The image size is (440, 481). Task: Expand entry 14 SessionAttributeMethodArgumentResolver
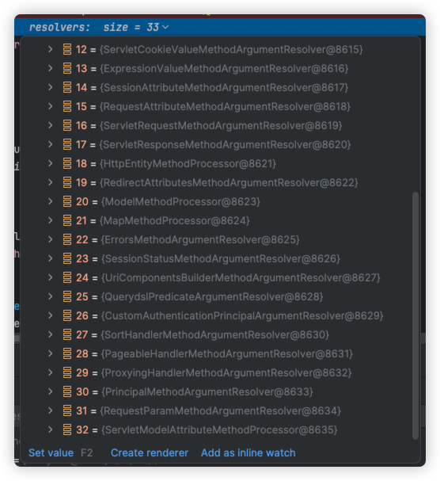(x=51, y=87)
